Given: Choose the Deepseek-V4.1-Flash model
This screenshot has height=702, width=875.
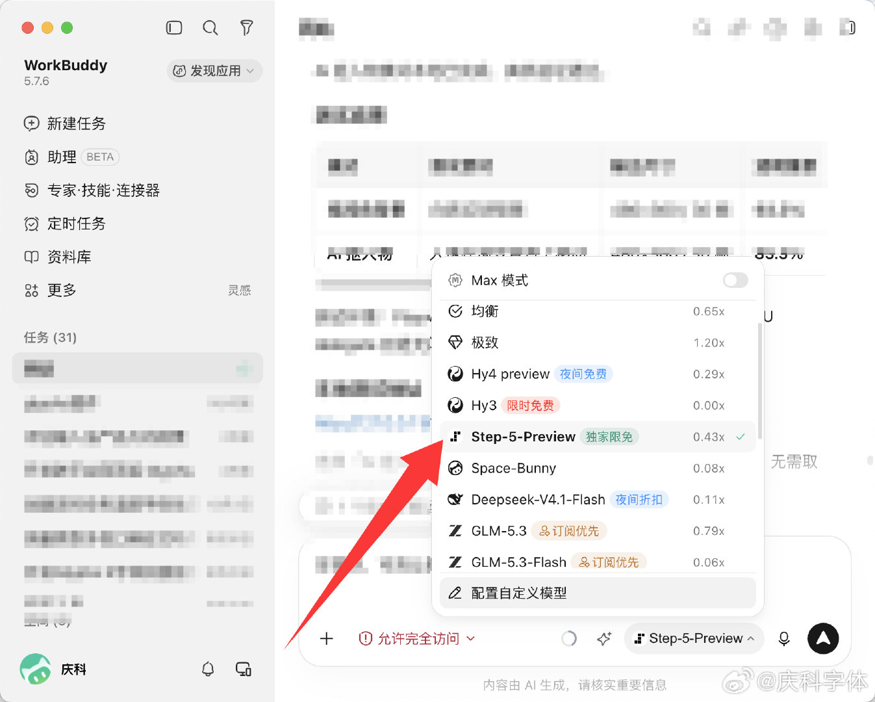Looking at the screenshot, I should pyautogui.click(x=598, y=499).
